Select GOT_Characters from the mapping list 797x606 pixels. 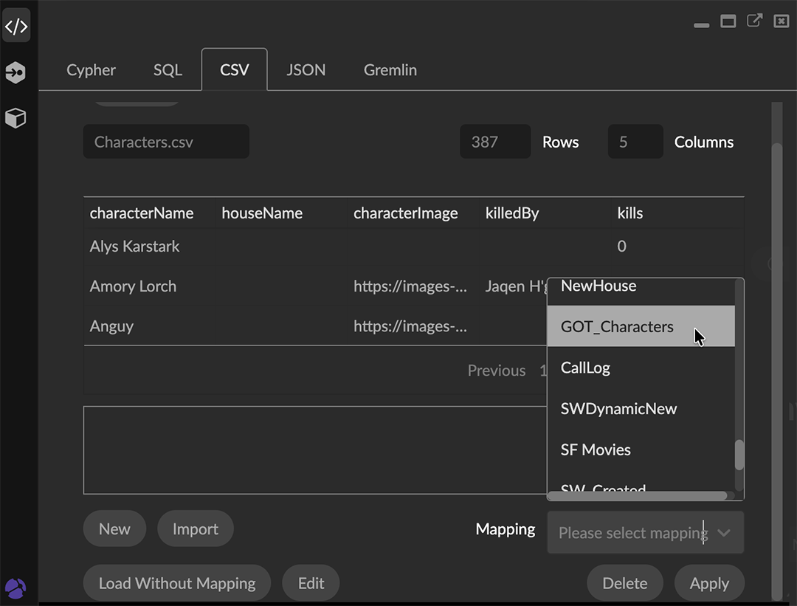(617, 326)
